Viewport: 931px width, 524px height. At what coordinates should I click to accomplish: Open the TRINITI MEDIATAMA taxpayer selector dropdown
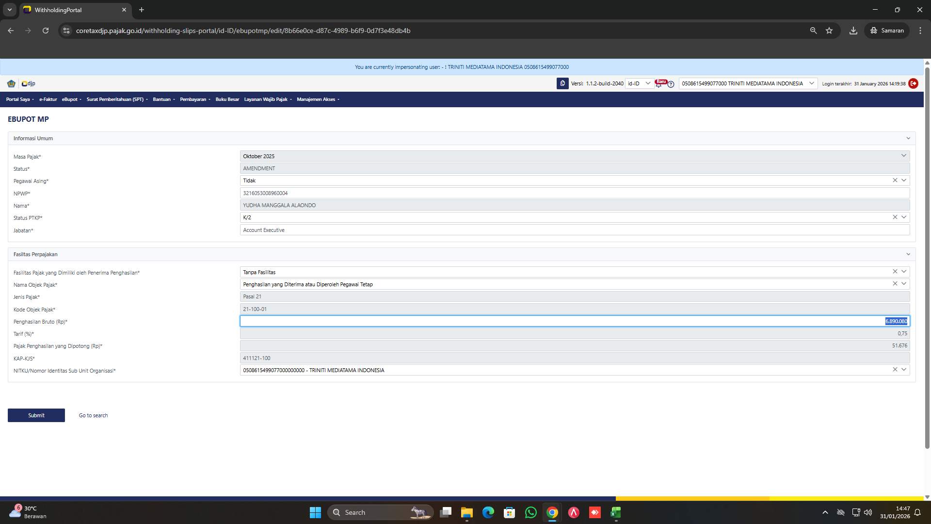click(x=812, y=83)
